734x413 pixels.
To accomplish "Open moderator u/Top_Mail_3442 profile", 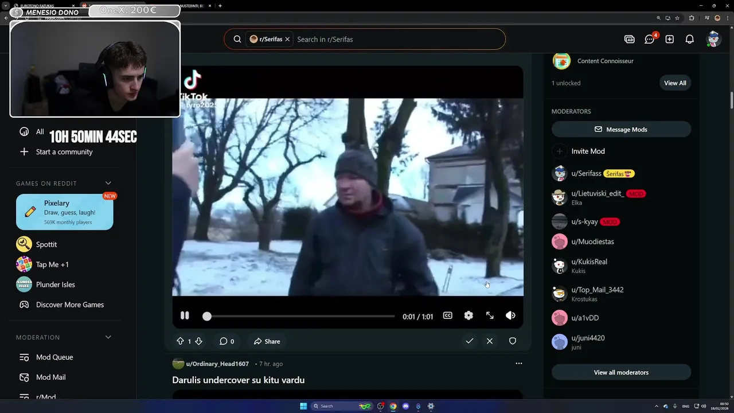I will 597,290.
